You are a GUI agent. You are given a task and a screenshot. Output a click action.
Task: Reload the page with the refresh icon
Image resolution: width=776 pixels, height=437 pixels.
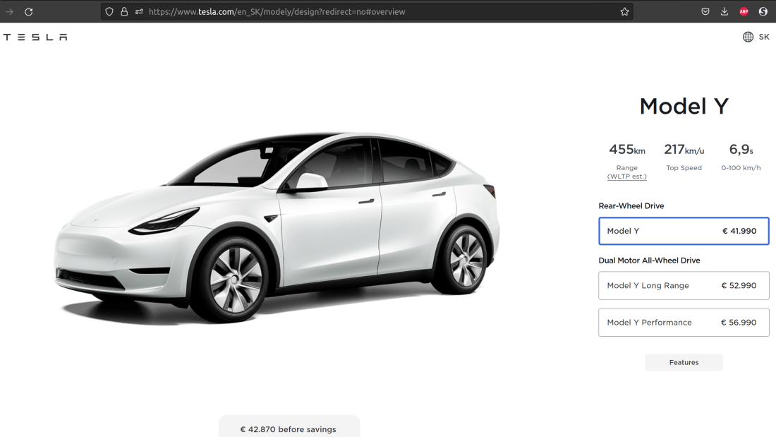coord(29,11)
